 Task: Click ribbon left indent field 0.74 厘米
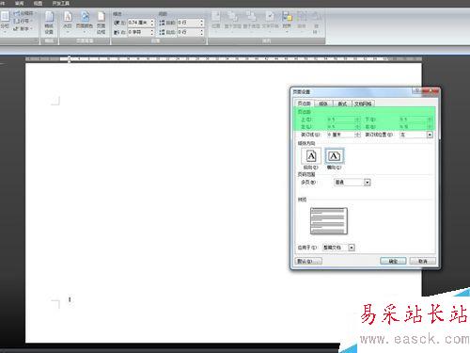pyautogui.click(x=139, y=23)
